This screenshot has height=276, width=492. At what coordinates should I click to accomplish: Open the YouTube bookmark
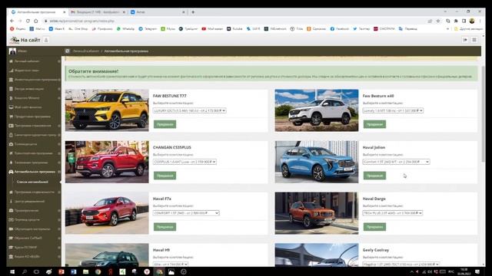point(212,29)
